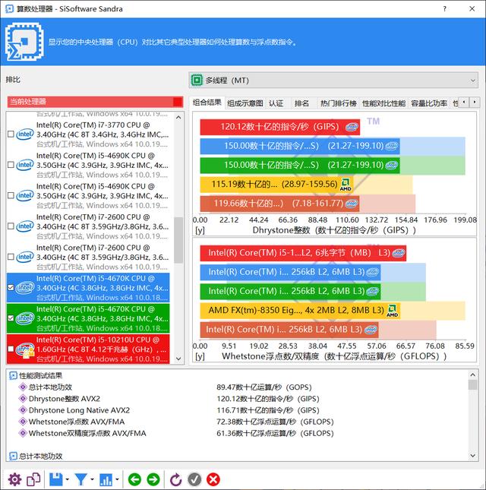Click Intel logo on the red 120.12 GIPS bar
This screenshot has width=486, height=490.
352,127
